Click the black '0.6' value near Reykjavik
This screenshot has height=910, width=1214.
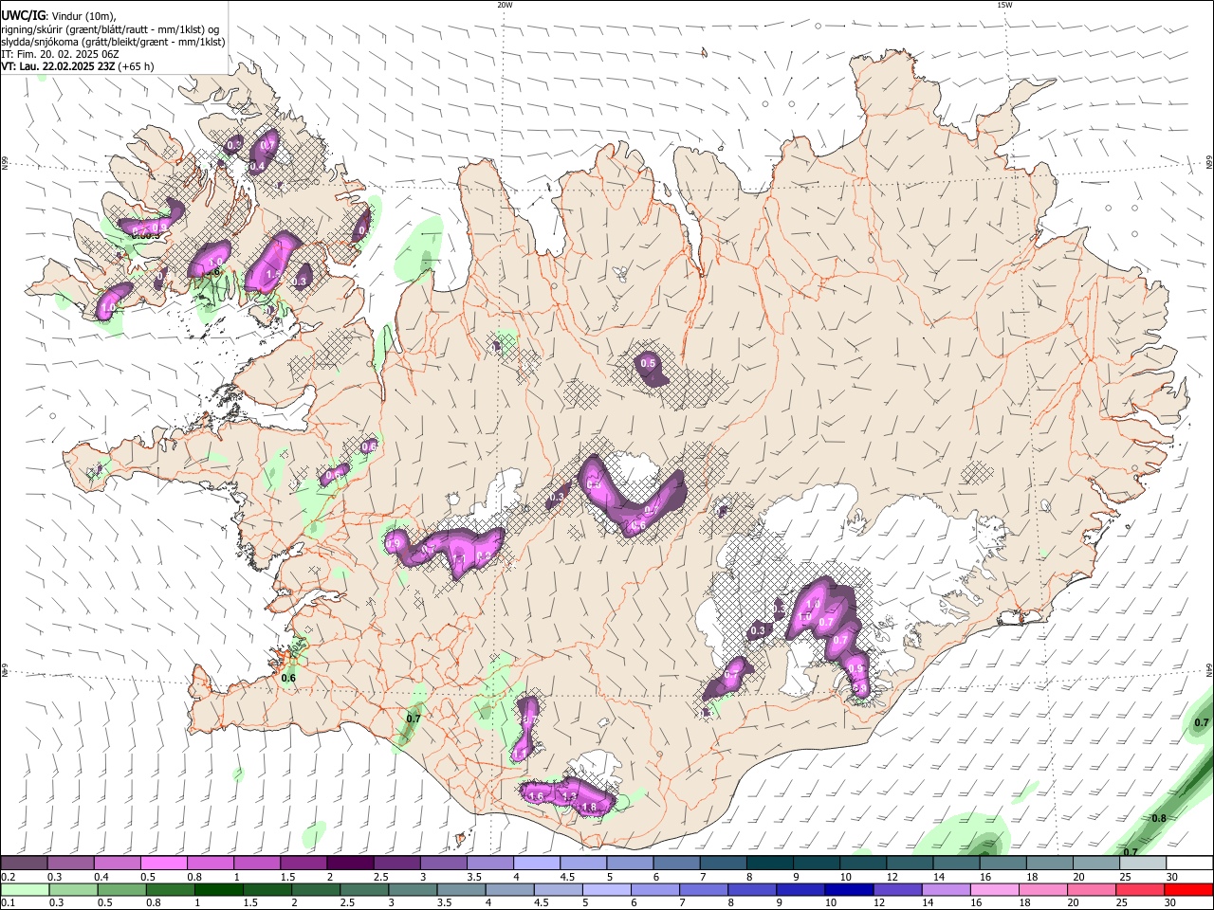pyautogui.click(x=289, y=678)
